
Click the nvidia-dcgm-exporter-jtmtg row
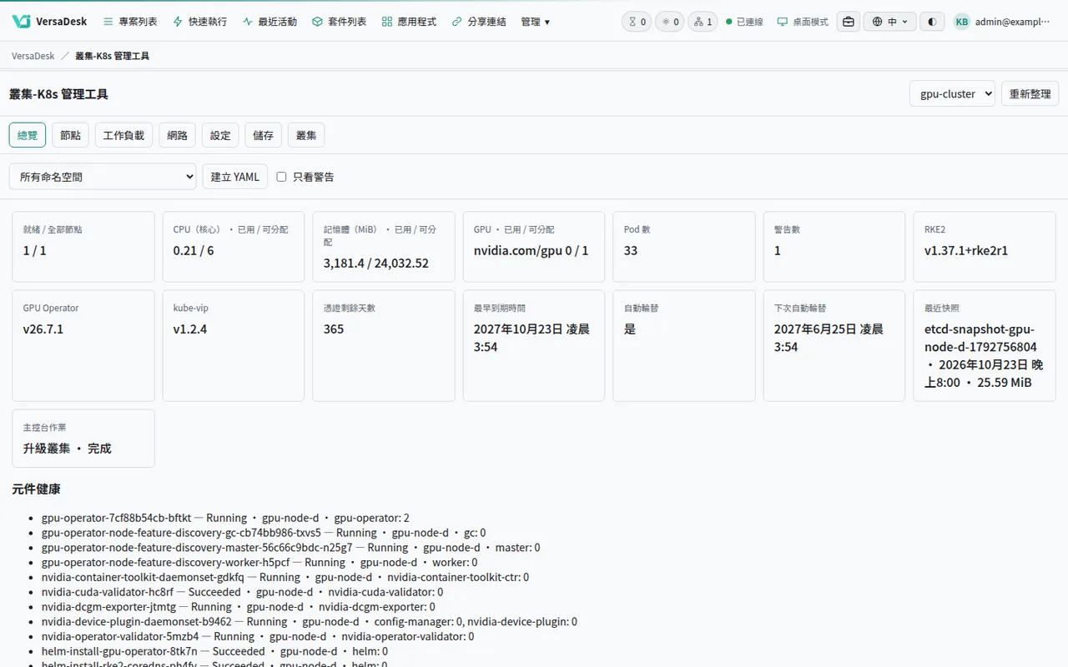239,607
